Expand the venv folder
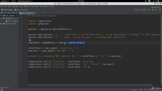Image resolution: width=162 pixels, height=91 pixels. click(4, 18)
